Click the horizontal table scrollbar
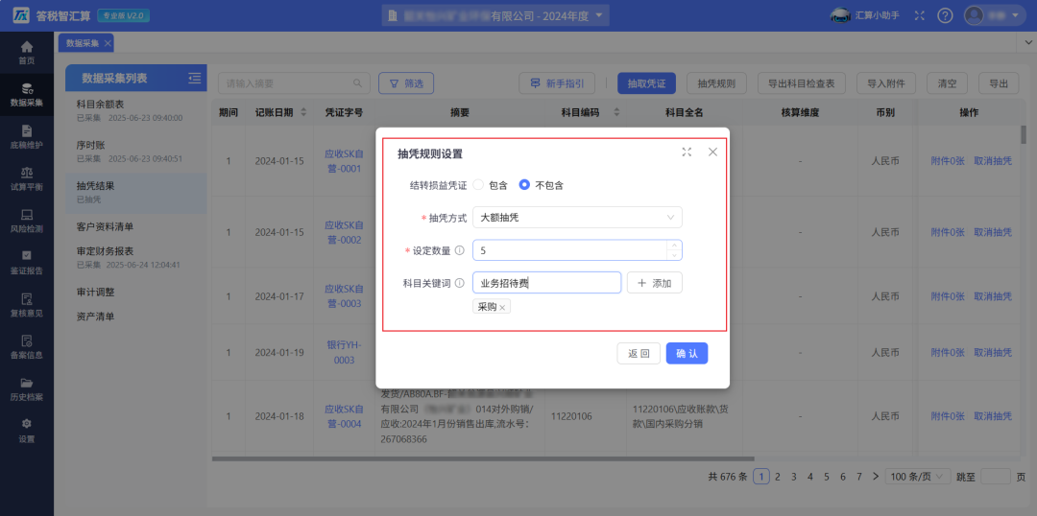Viewport: 1037px width, 516px height. point(483,458)
